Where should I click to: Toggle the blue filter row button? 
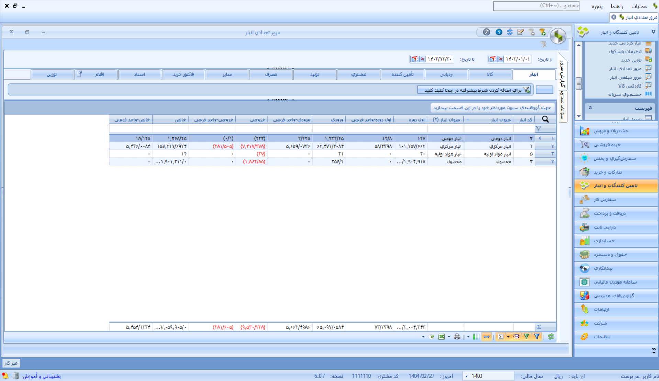(537, 337)
